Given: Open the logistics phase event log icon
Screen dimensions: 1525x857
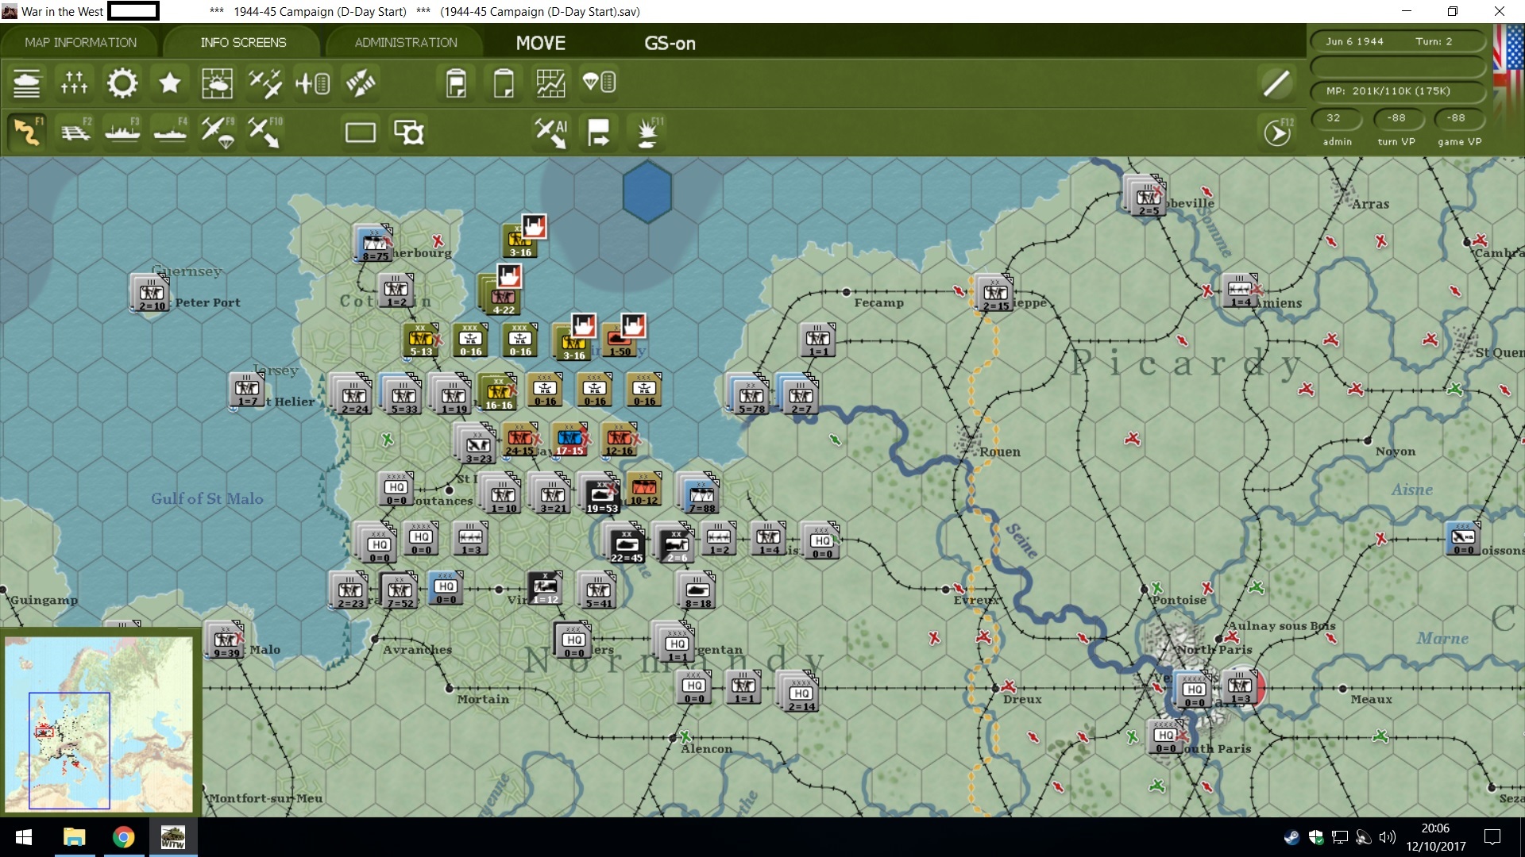Looking at the screenshot, I should click(x=456, y=83).
